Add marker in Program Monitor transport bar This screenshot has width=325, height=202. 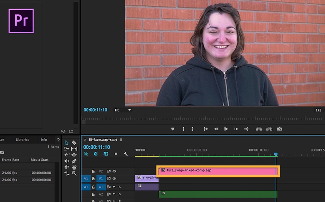173,129
